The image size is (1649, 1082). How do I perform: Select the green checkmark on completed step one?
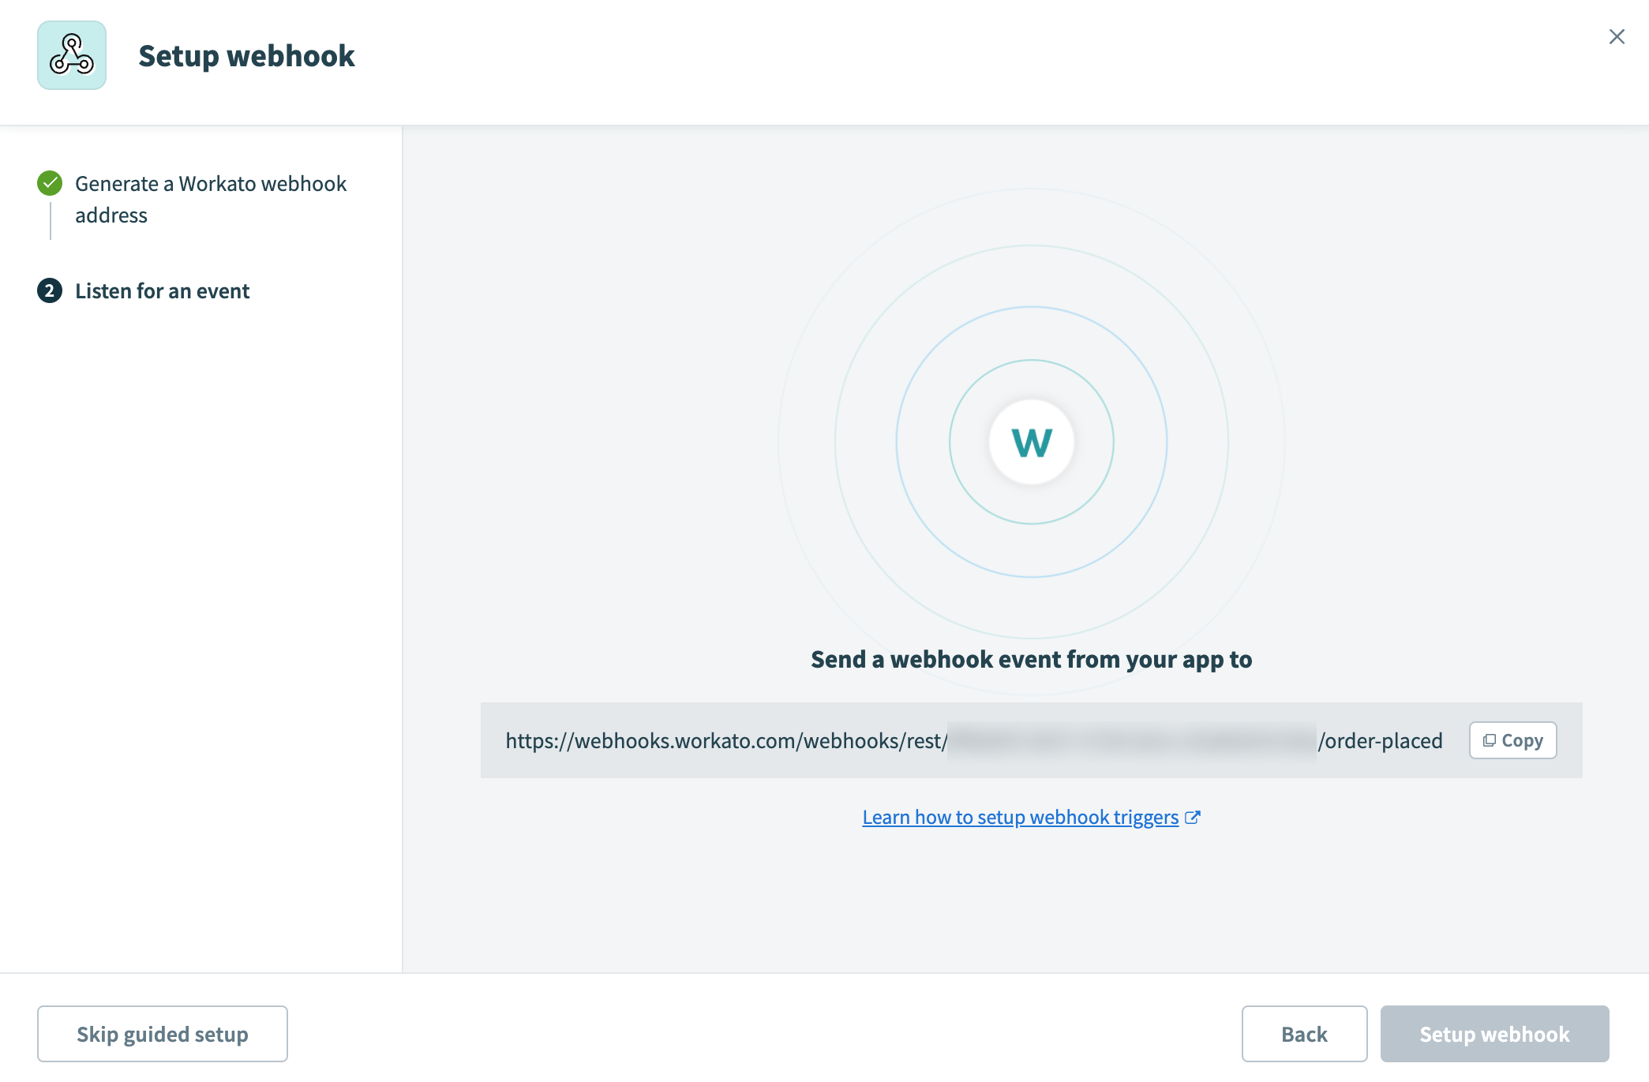50,182
